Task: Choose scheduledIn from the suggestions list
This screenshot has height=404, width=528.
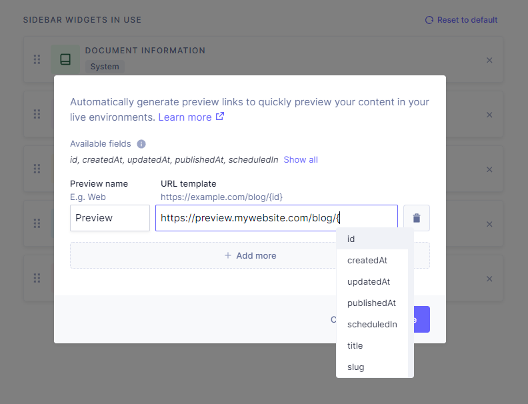Action: tap(372, 324)
